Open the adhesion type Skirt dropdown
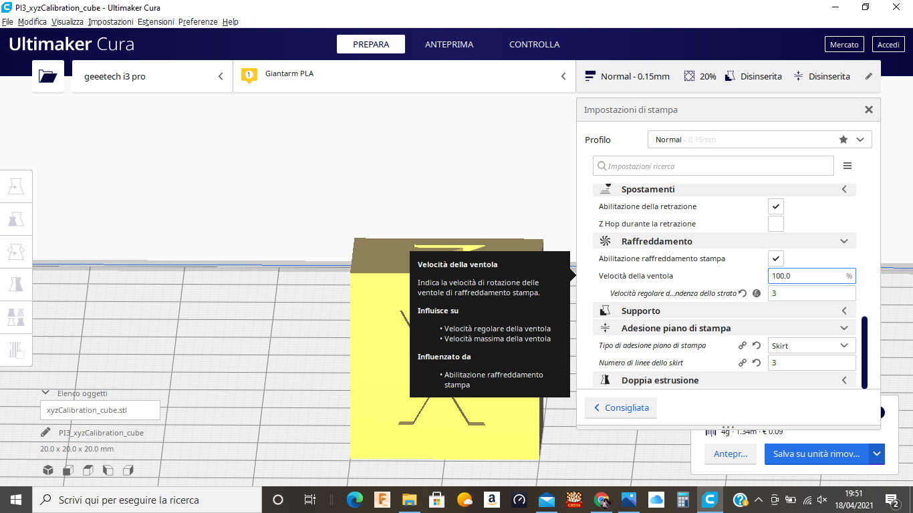 [x=811, y=345]
